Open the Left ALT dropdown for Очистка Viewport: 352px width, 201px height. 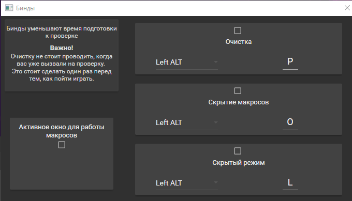point(186,62)
